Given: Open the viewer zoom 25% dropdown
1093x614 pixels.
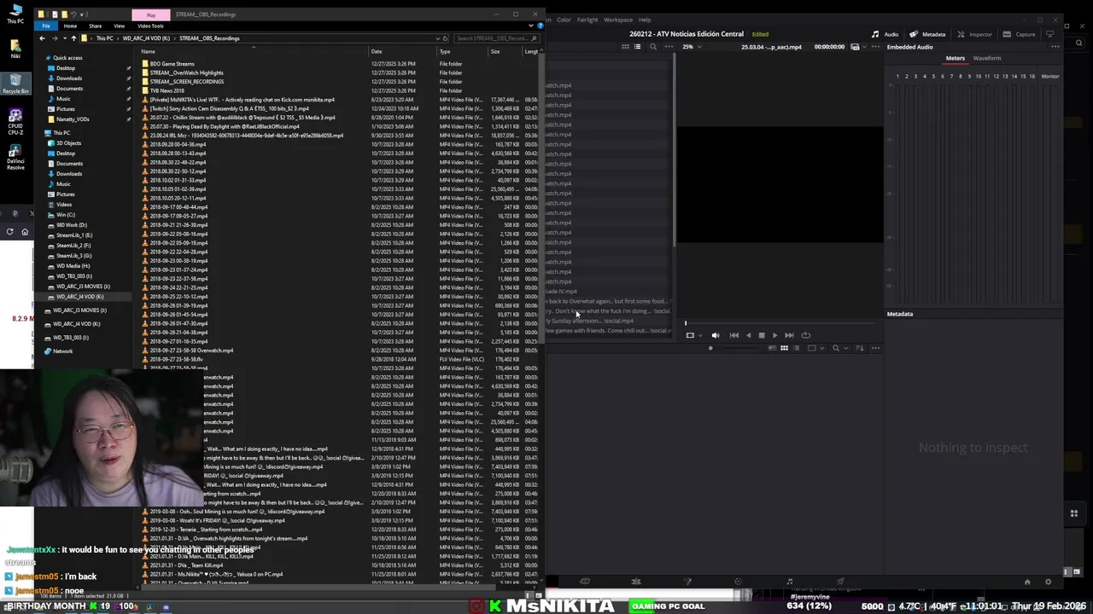Looking at the screenshot, I should click(x=691, y=47).
